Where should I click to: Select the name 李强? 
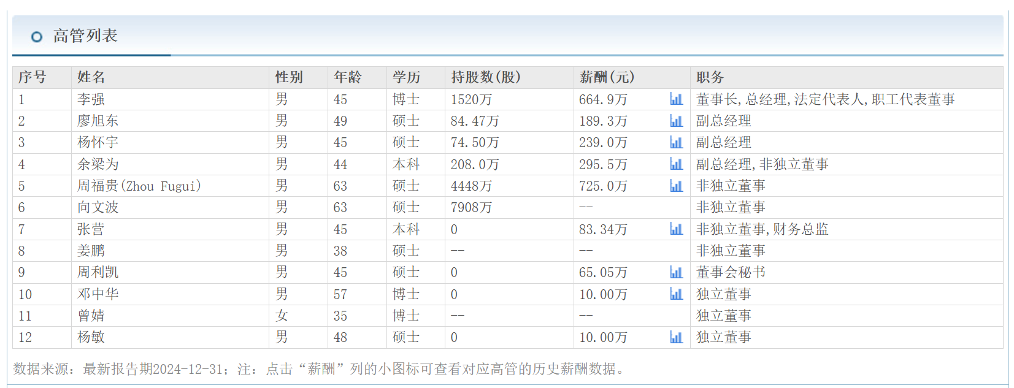point(91,99)
